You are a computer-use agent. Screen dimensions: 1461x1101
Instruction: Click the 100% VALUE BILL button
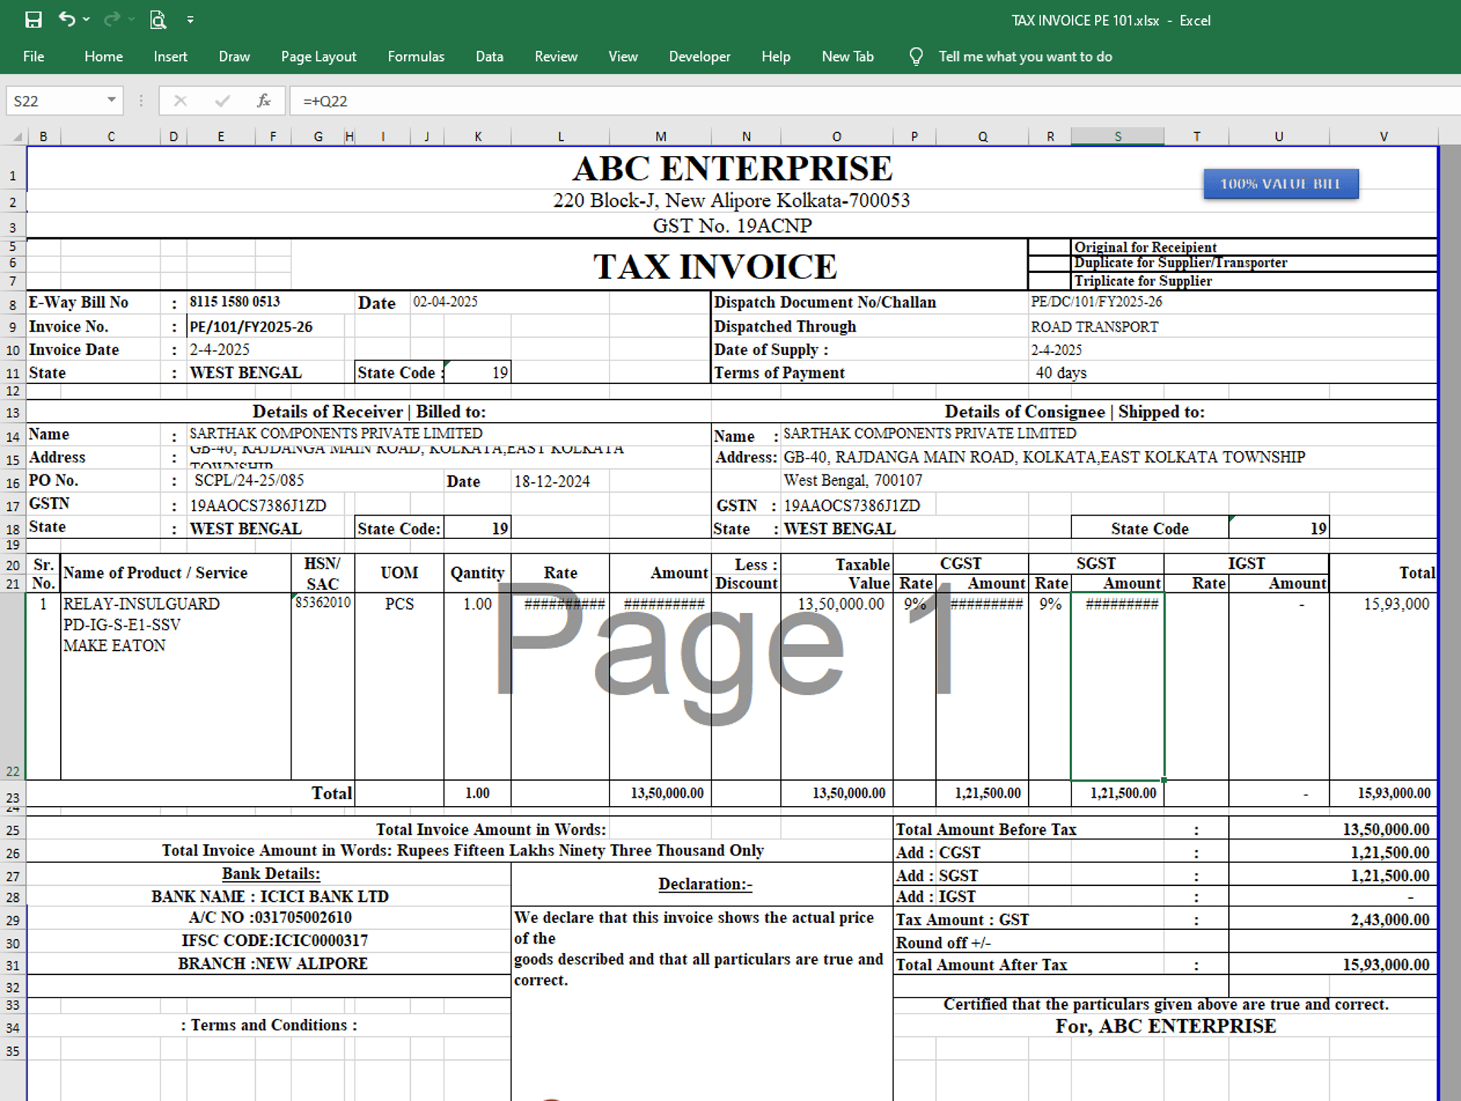(1280, 184)
